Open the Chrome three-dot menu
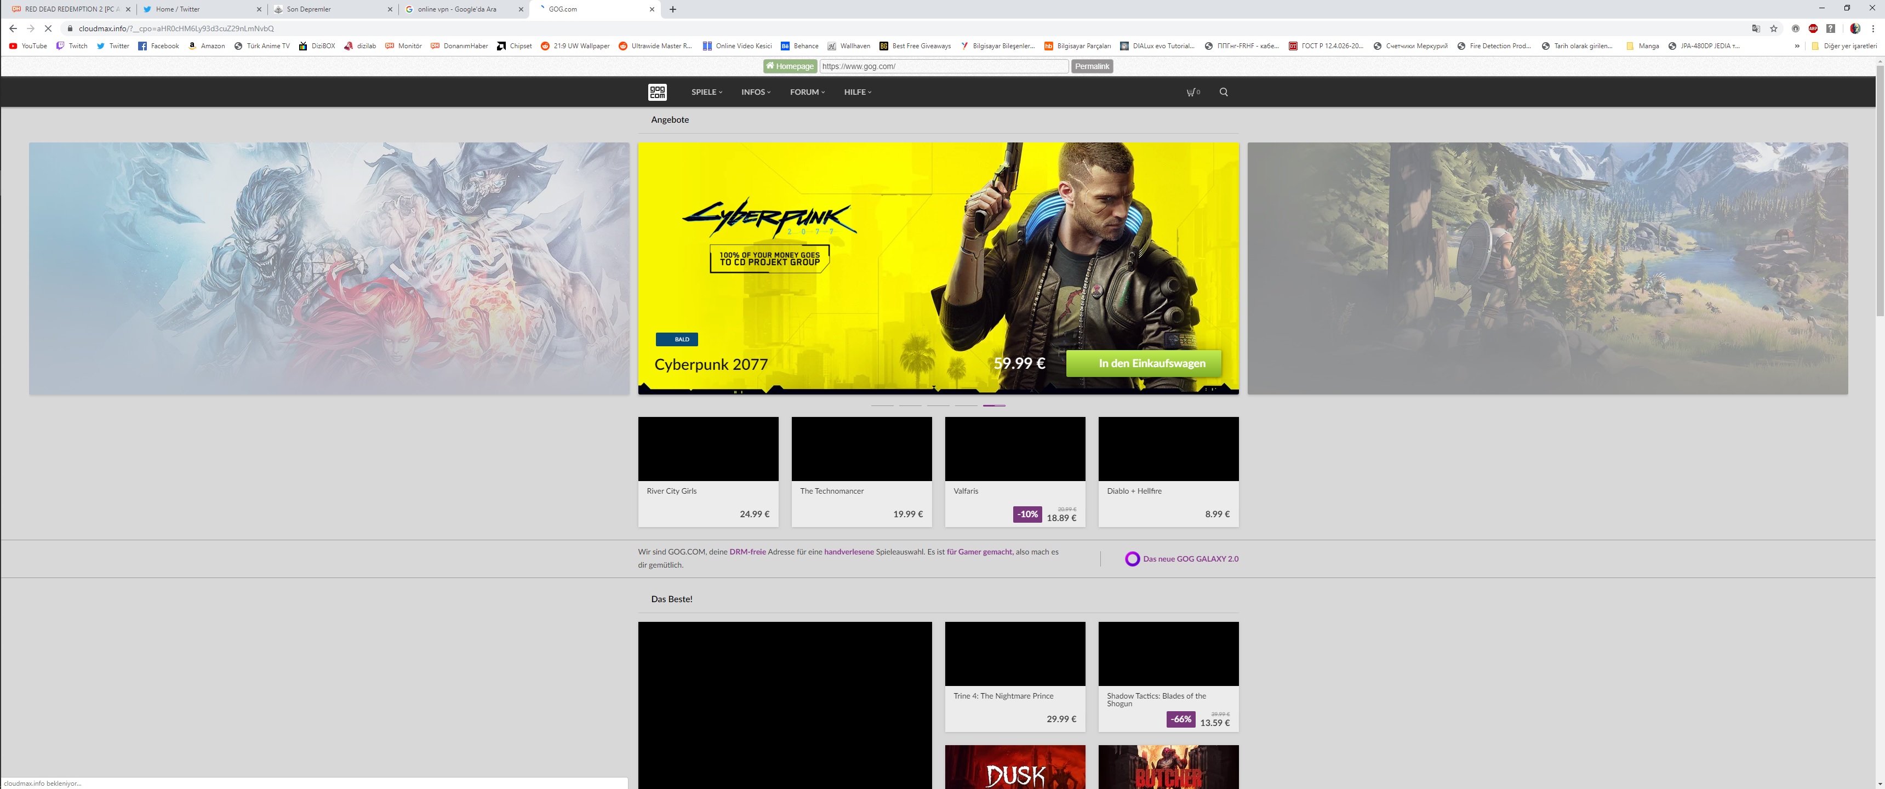This screenshot has height=789, width=1885. (1873, 28)
